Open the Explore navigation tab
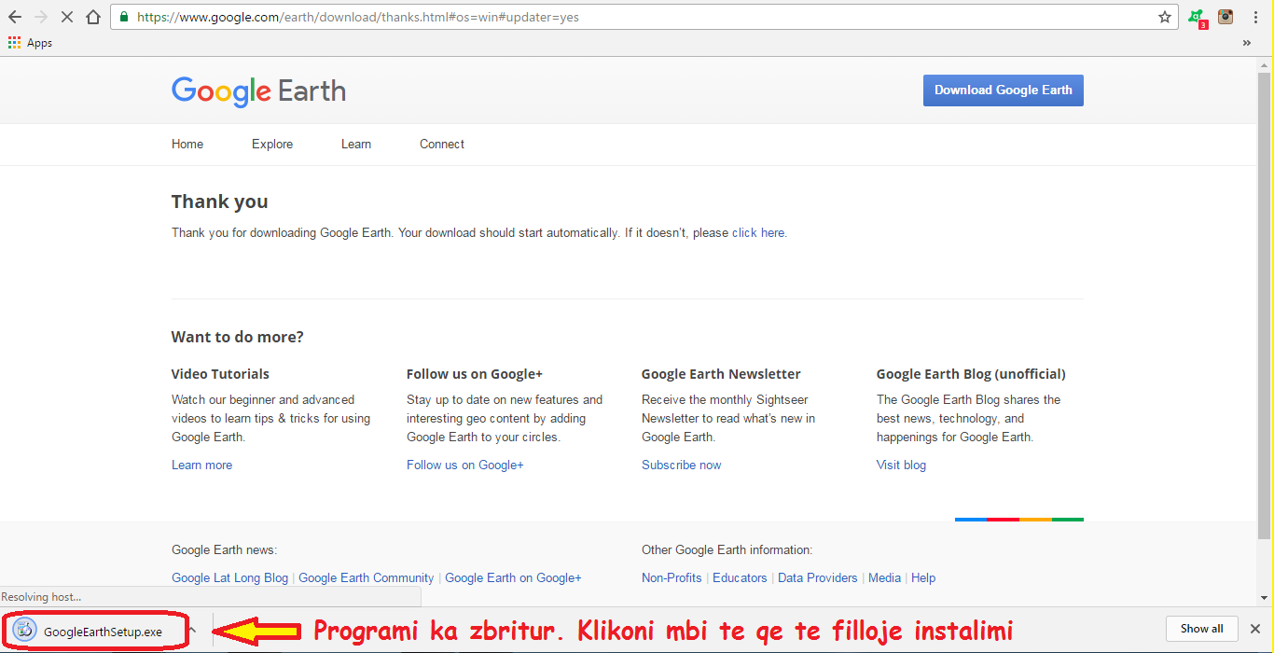Screen dimensions: 1274x653 (x=272, y=145)
